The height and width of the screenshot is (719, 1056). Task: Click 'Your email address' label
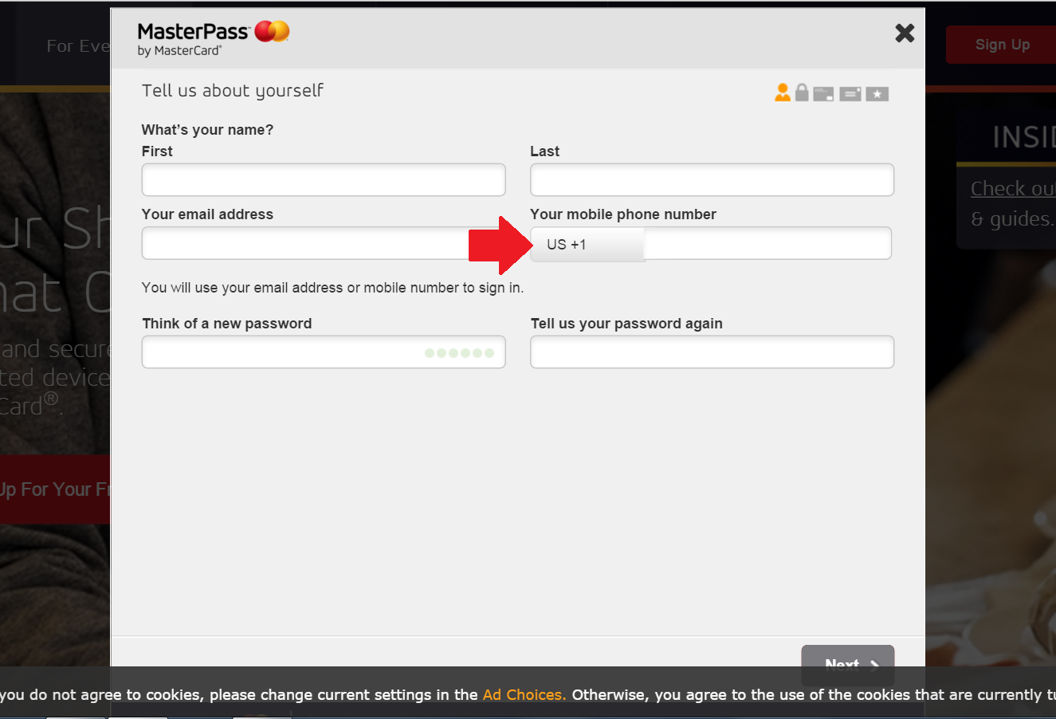click(207, 214)
